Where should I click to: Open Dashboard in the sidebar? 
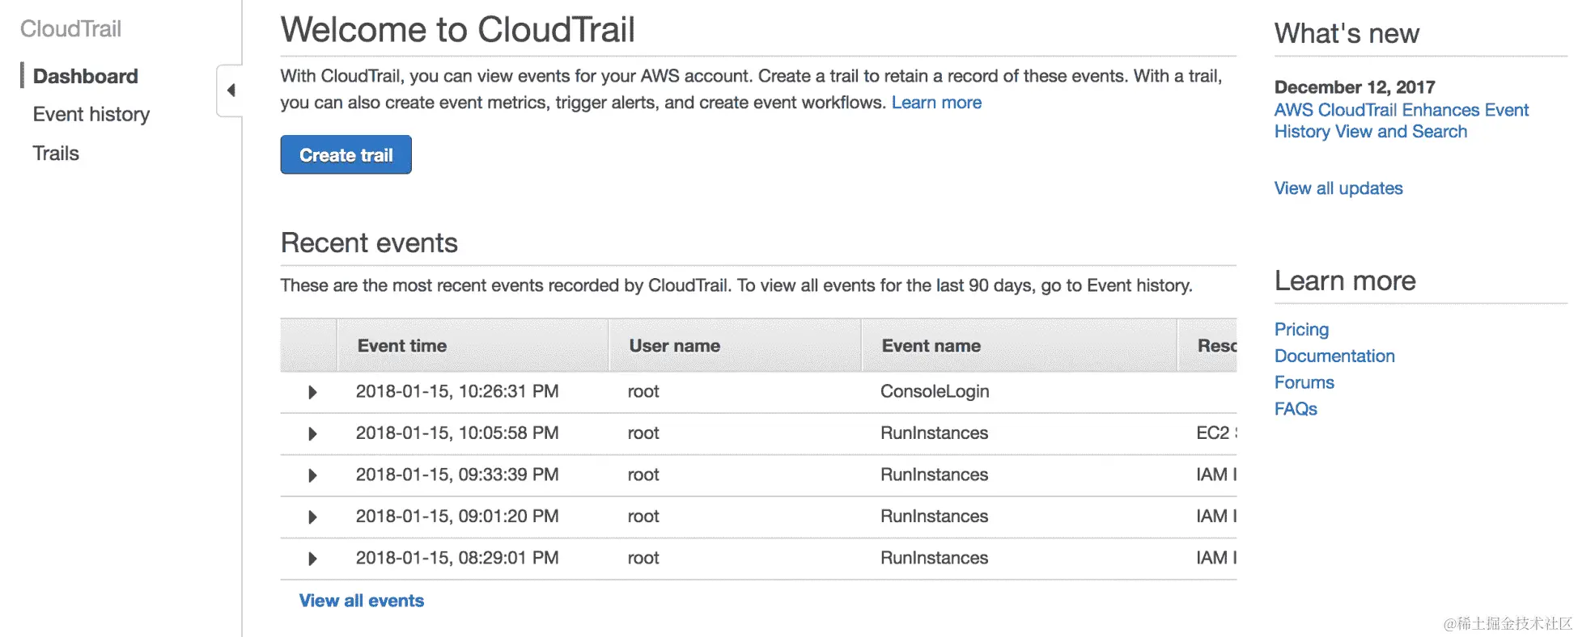point(85,76)
